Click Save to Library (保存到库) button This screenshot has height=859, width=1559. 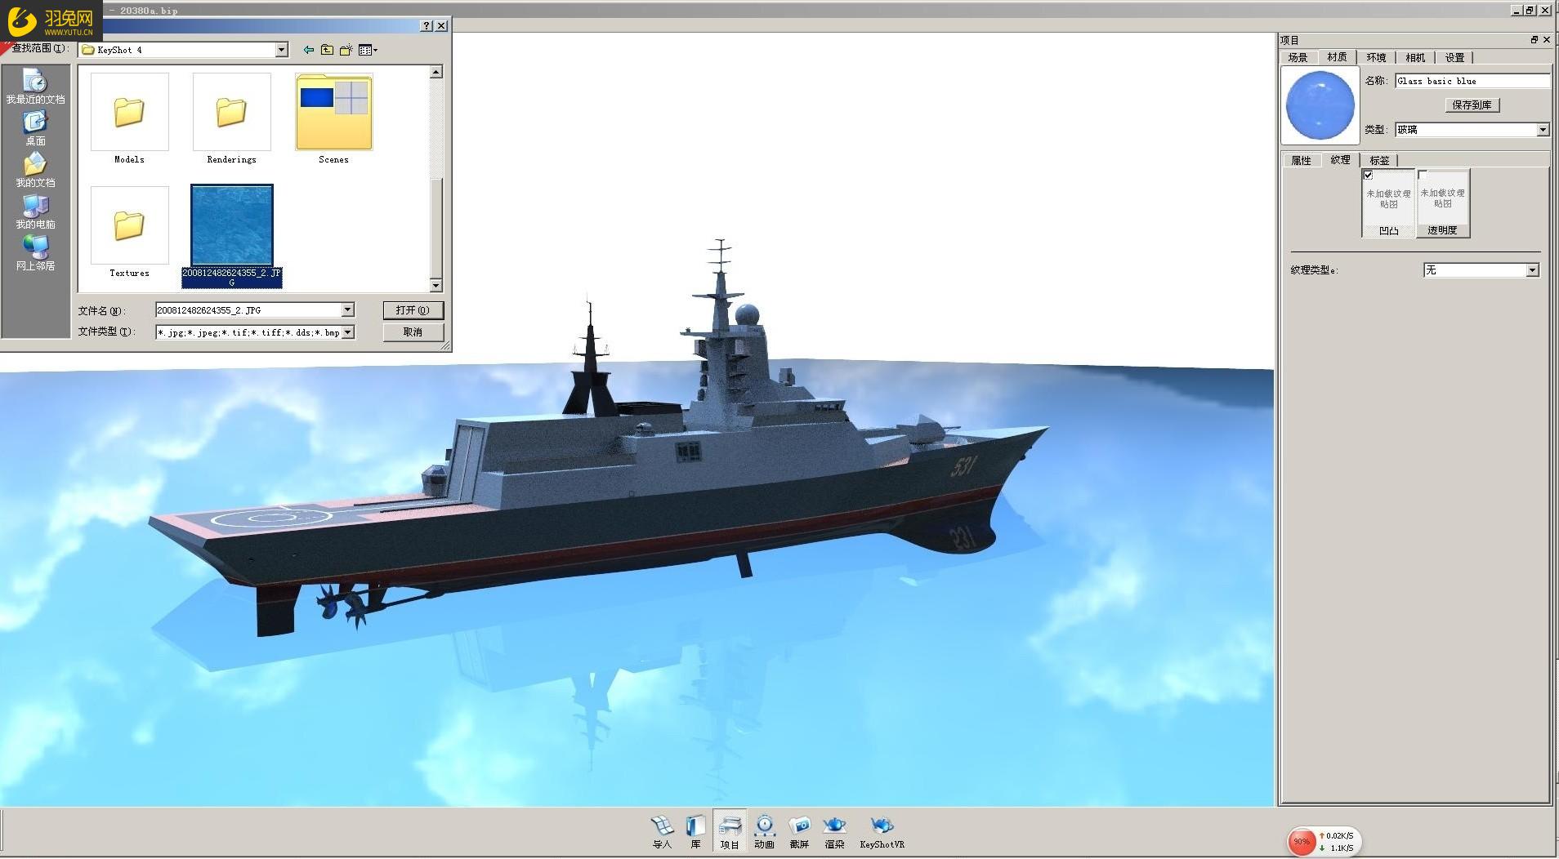point(1472,105)
